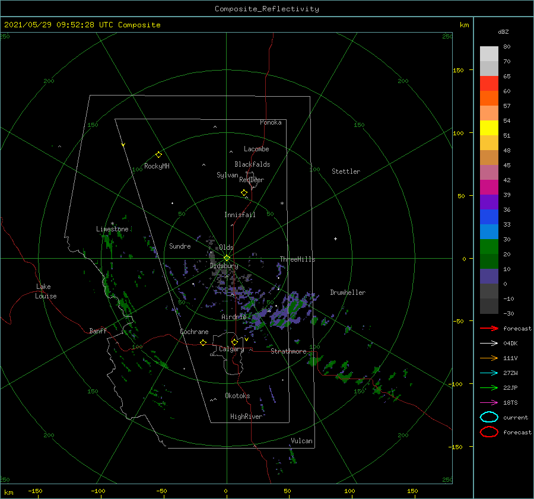Image resolution: width=534 pixels, height=499 pixels.
Task: Click the ThreeHills label
Action: 297,259
